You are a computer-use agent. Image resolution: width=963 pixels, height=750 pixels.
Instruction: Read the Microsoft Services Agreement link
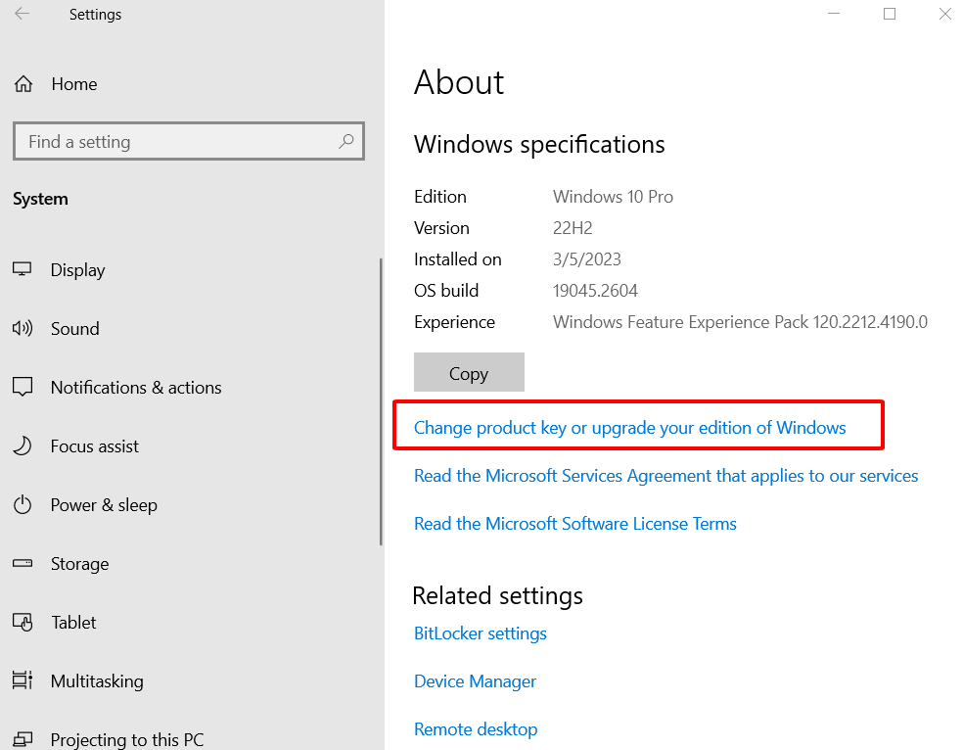point(665,476)
